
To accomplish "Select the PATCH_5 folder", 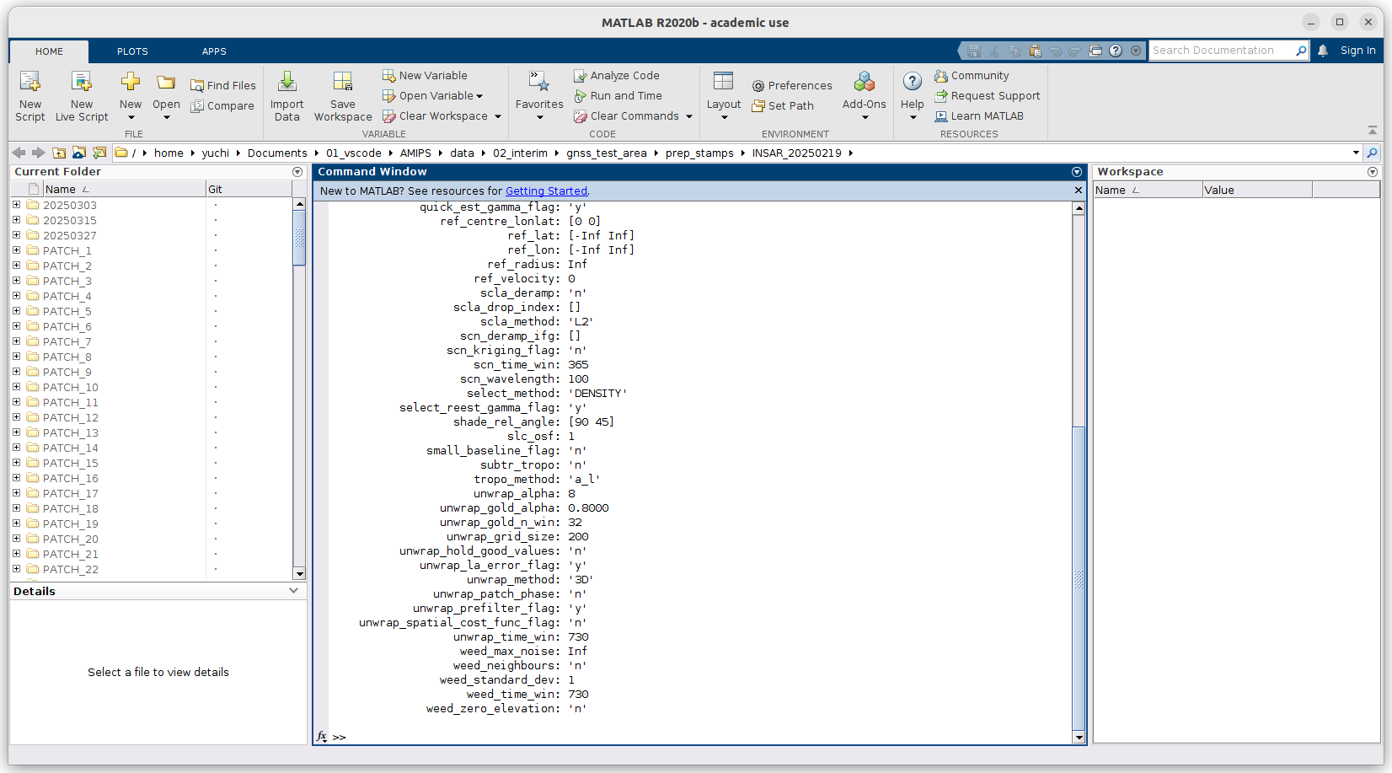I will 67,311.
